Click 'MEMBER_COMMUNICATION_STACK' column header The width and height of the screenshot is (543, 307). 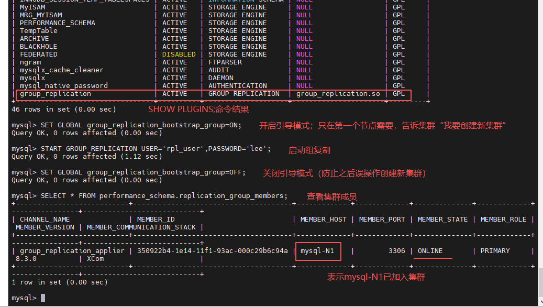coord(141,227)
